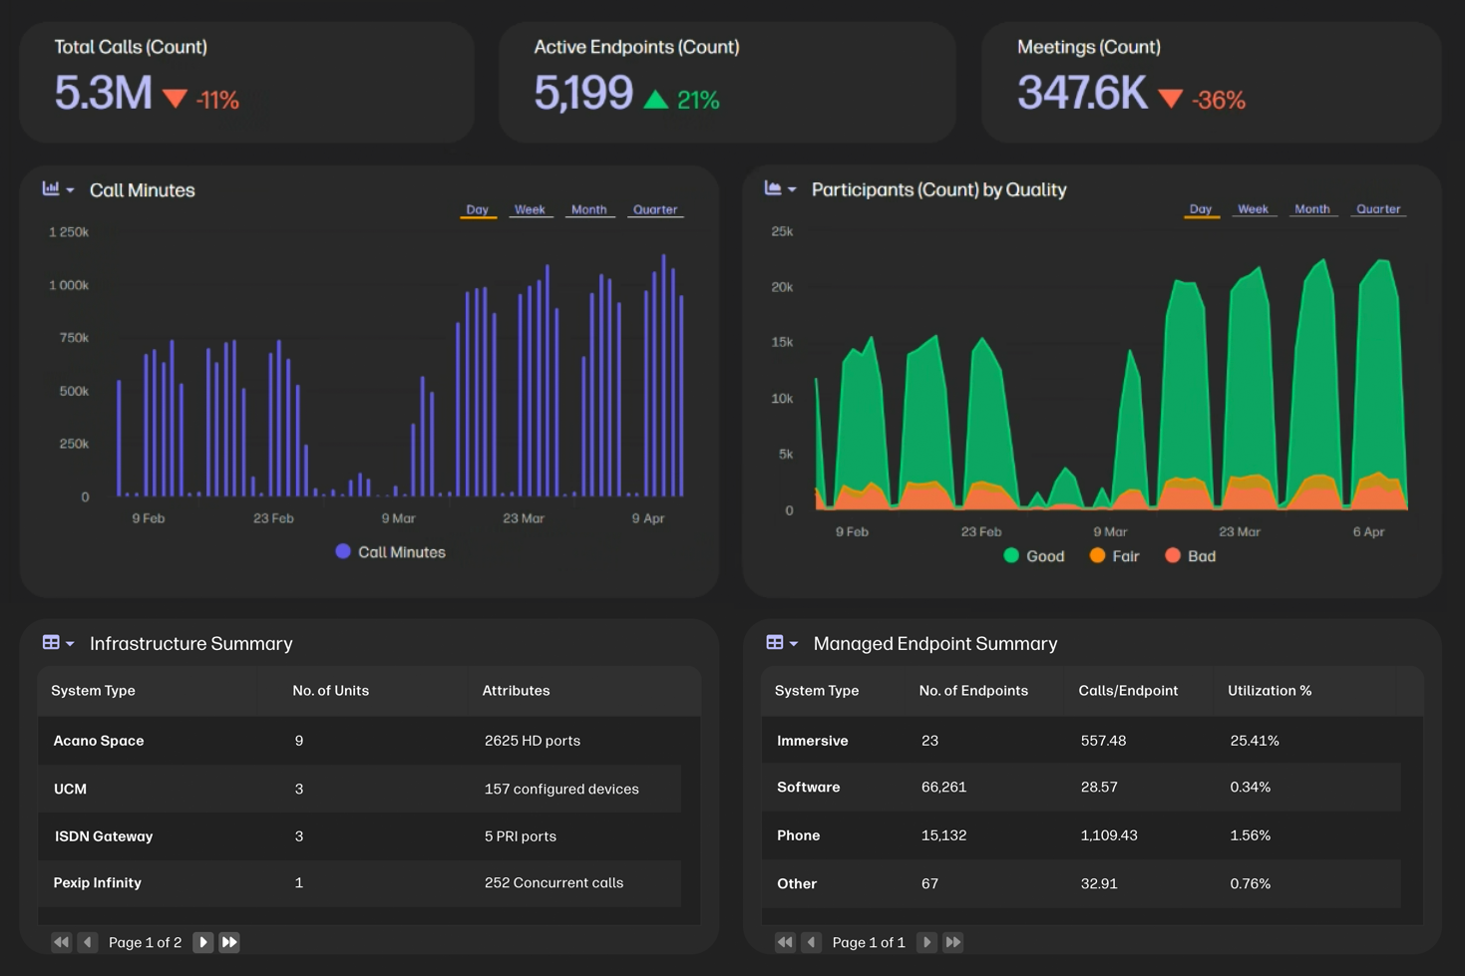Toggle the Bad series in quality legend
Viewport: 1465px width, 976px height.
[x=1190, y=556]
